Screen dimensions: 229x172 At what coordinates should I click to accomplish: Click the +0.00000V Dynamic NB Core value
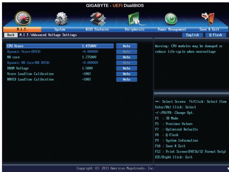pyautogui.click(x=90, y=63)
